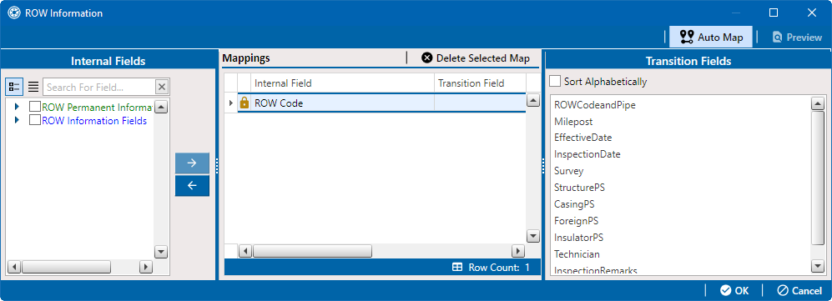Select Technician transition field
Viewport: 832px width, 301px height.
click(577, 253)
